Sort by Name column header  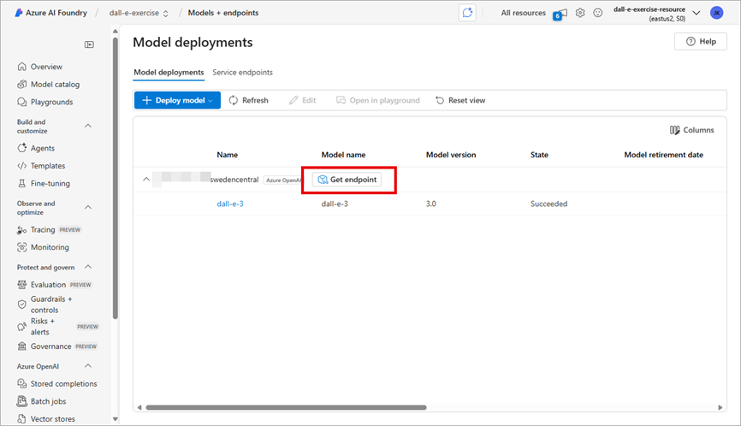(x=228, y=155)
